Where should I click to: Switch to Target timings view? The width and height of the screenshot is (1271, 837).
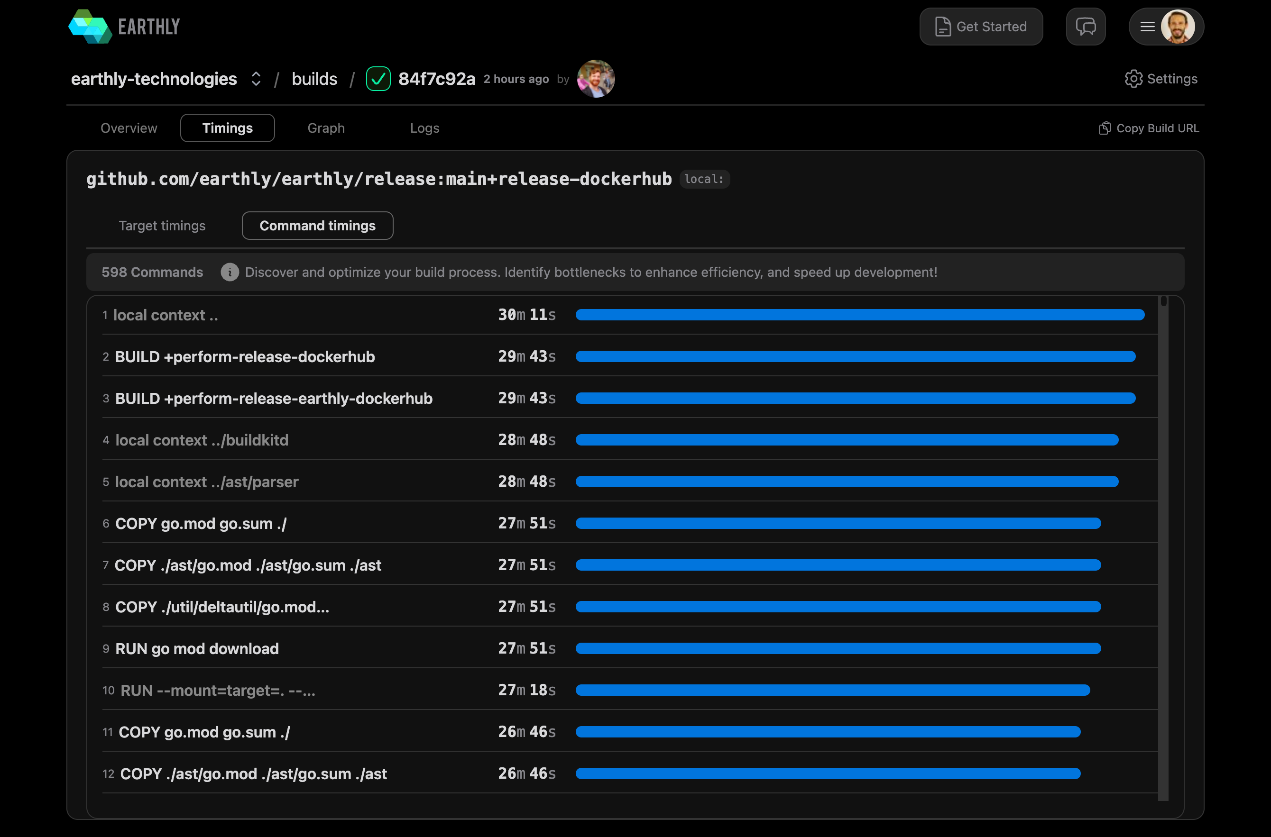coord(162,226)
